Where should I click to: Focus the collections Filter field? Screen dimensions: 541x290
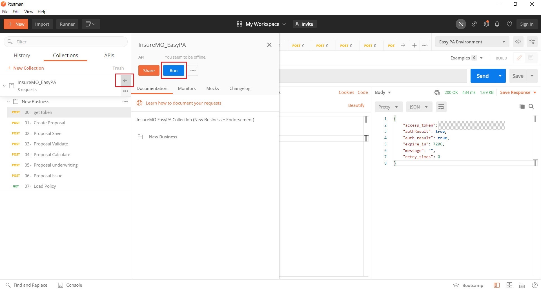[x=66, y=42]
